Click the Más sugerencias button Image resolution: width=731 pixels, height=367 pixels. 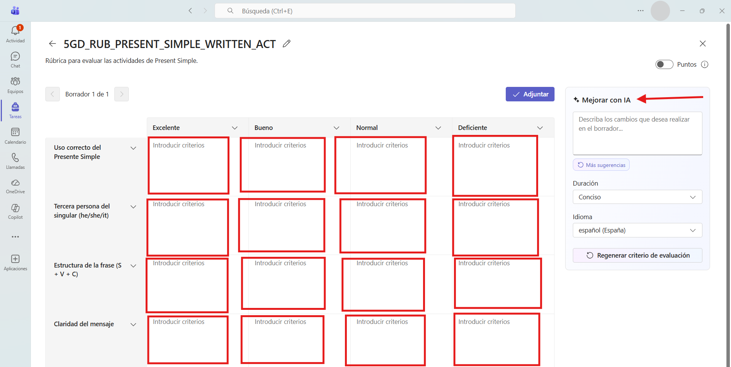(601, 165)
